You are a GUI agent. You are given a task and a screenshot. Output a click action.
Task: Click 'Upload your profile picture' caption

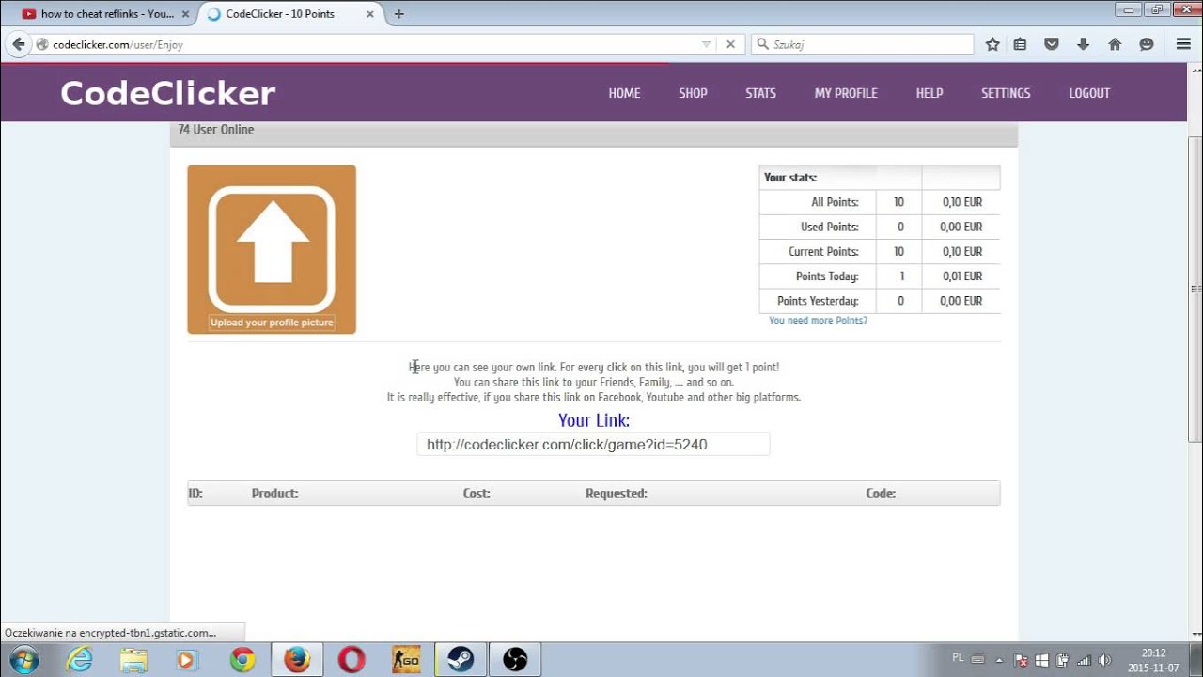(272, 323)
